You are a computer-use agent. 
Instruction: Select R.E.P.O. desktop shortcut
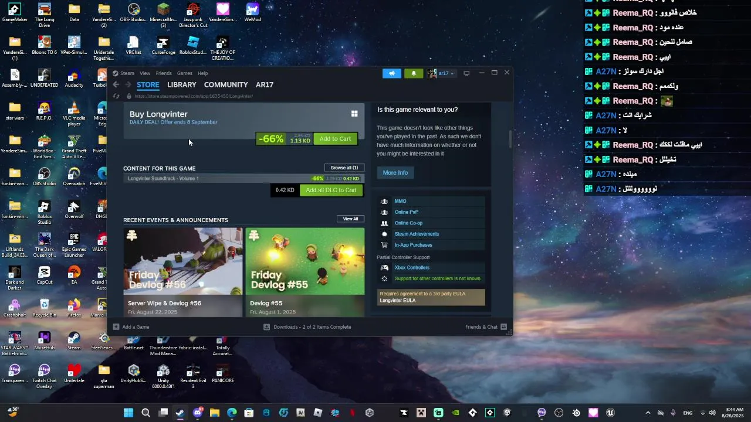coord(44,112)
